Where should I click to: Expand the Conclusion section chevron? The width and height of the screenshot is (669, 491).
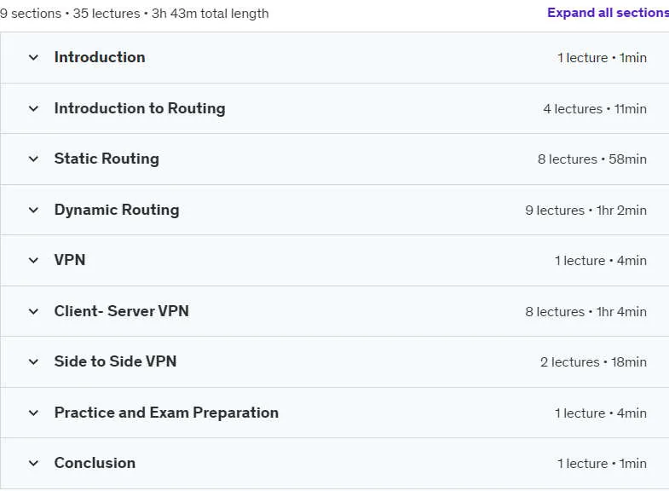tap(33, 463)
